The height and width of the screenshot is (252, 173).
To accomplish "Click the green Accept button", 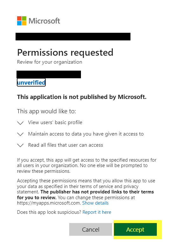I will pos(135,229).
